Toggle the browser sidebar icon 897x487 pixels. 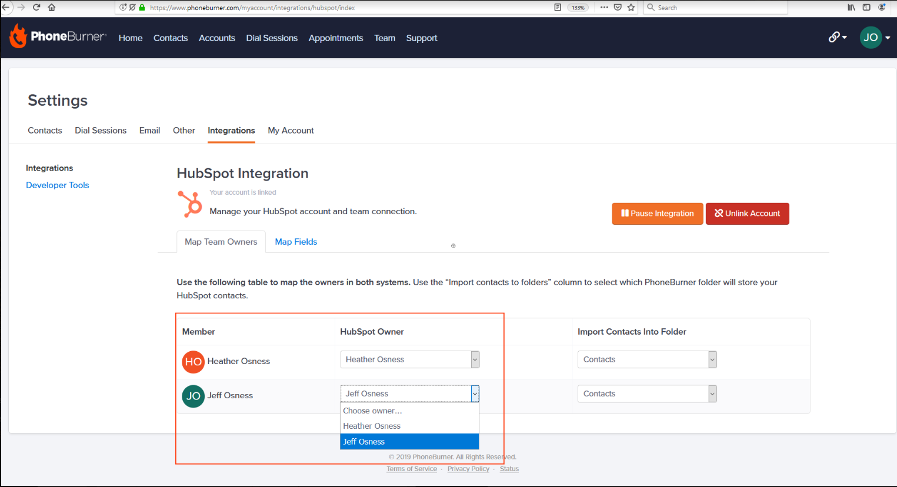(x=866, y=8)
